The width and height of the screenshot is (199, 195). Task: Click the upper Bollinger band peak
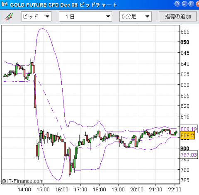(42, 29)
